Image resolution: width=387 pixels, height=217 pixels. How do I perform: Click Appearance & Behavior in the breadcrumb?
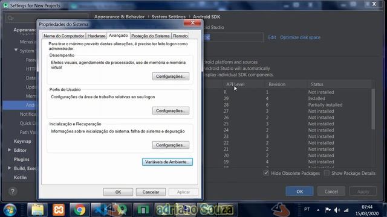(119, 17)
